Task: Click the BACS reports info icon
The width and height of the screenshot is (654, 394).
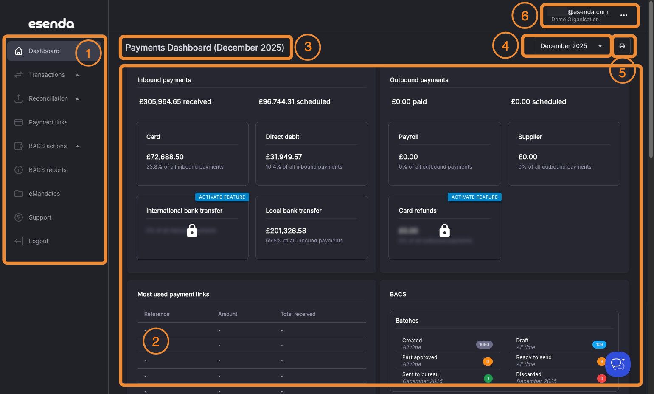Action: (x=19, y=170)
